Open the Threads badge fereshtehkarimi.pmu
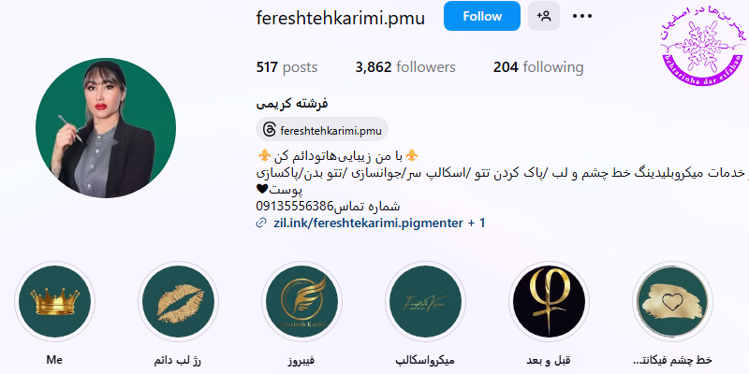749x374 pixels. point(322,129)
